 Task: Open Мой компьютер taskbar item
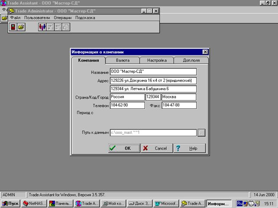(113, 204)
